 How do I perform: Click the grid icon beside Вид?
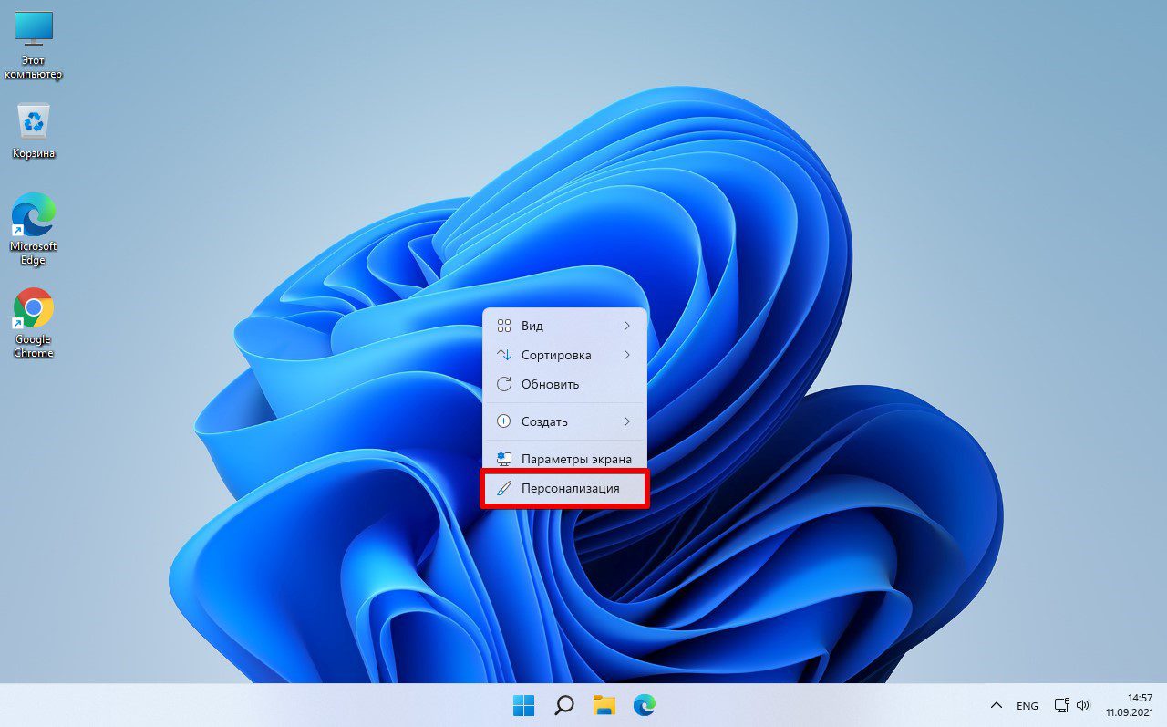point(503,326)
